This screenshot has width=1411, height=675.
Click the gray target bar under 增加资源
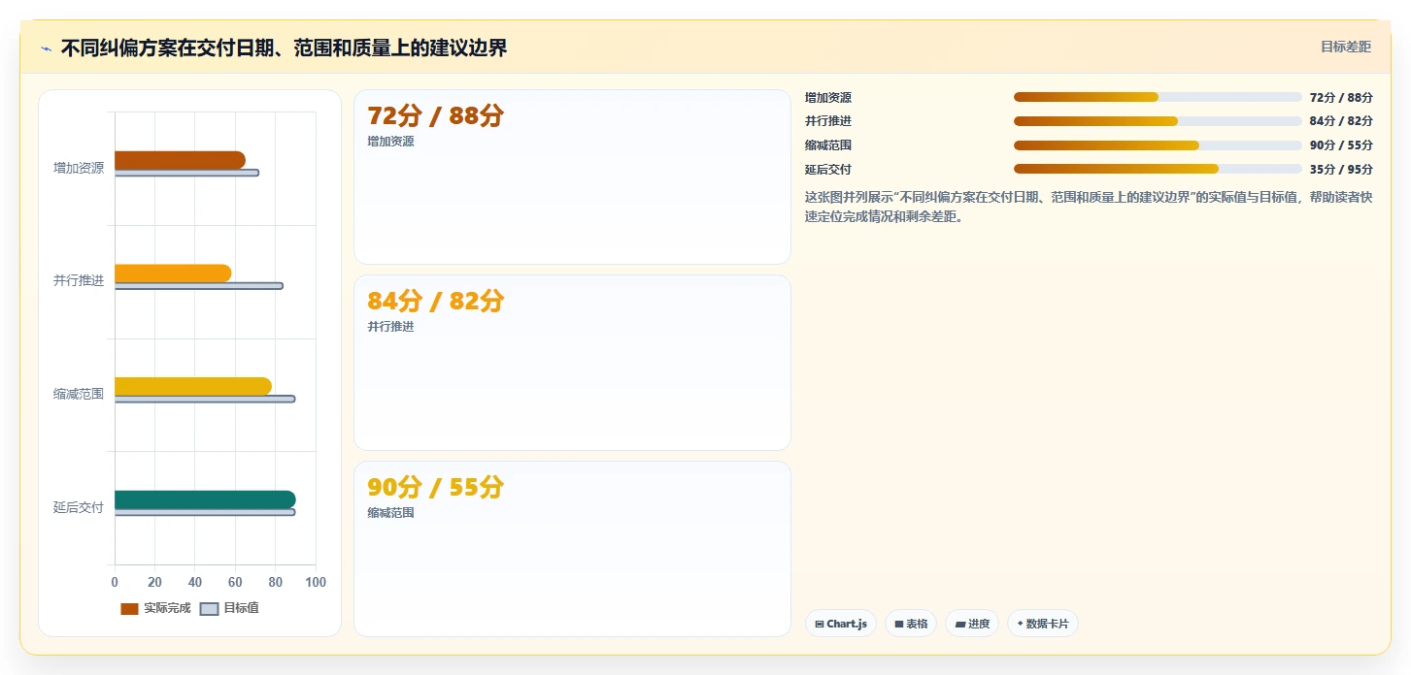click(186, 173)
